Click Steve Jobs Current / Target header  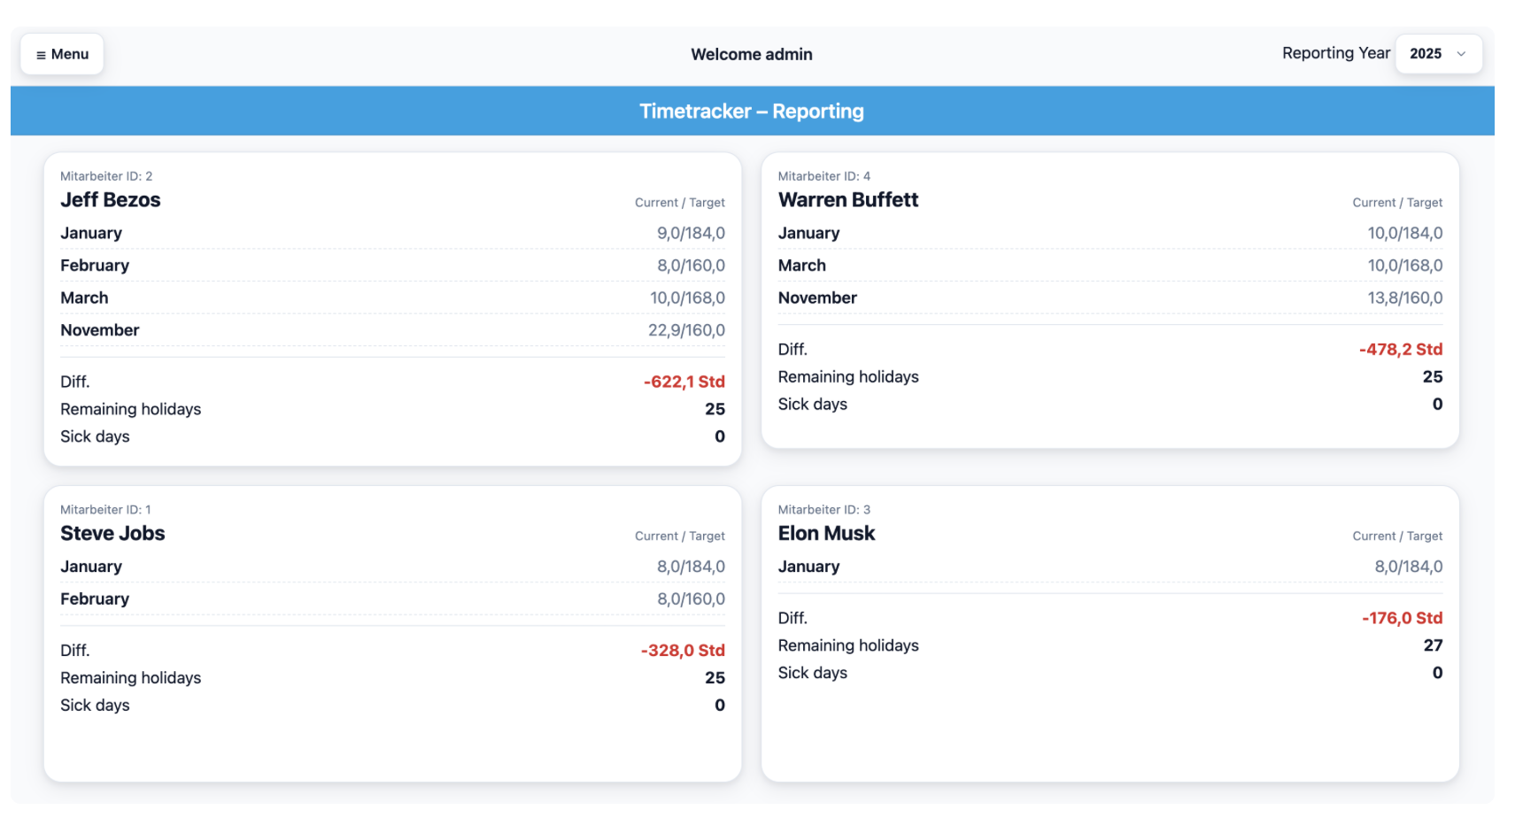(680, 536)
